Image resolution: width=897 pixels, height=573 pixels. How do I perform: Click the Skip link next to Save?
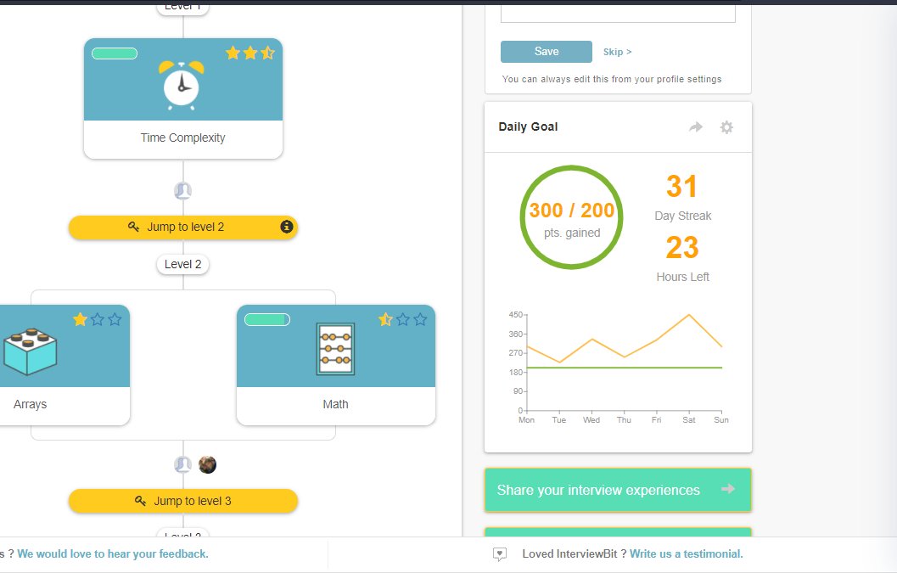pyautogui.click(x=618, y=51)
